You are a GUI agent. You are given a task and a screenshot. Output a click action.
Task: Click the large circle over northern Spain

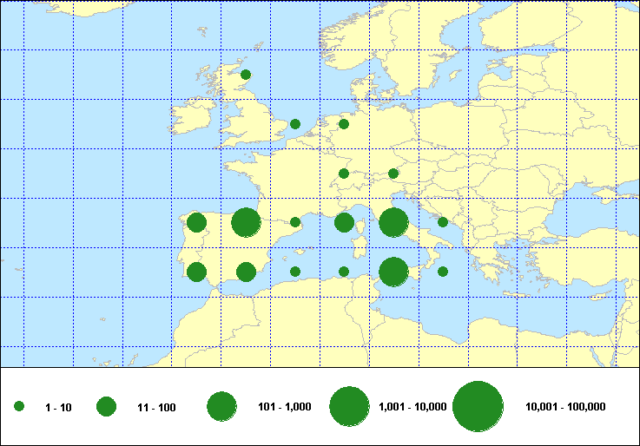246,223
